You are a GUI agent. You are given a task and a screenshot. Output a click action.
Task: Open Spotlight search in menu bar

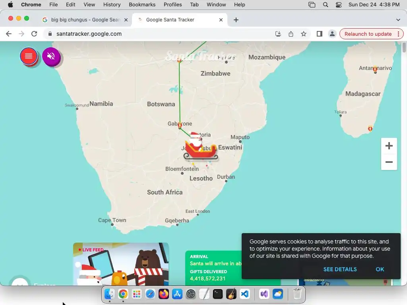[325, 5]
